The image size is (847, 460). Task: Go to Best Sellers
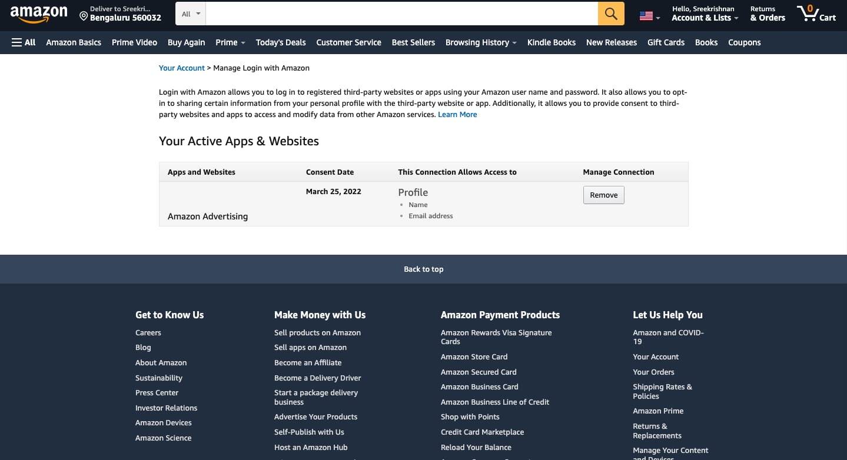pos(413,42)
